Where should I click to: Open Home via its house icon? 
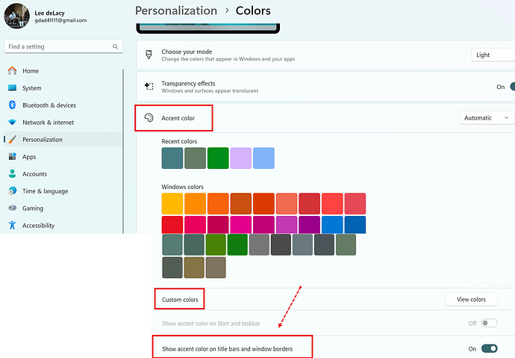pos(12,71)
